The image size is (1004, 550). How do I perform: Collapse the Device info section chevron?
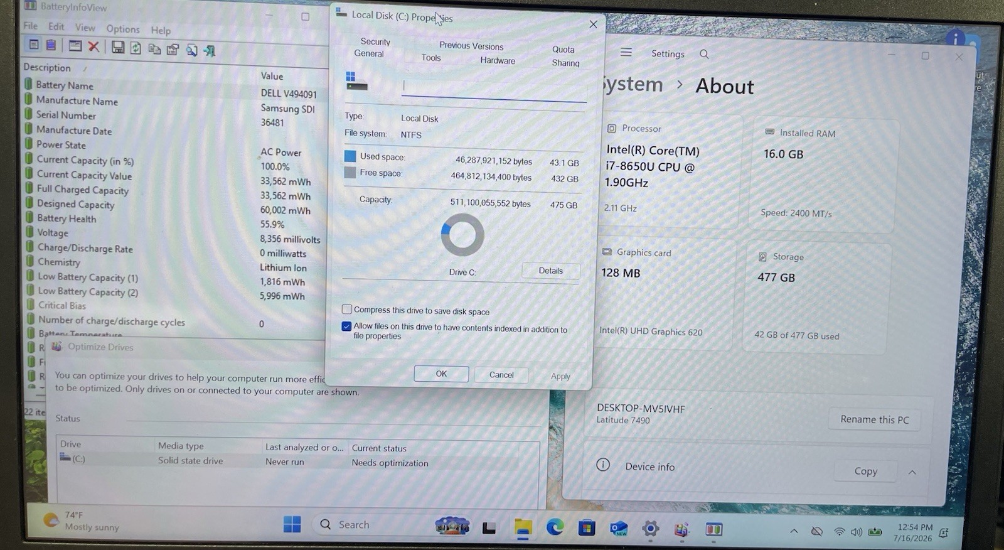(912, 472)
